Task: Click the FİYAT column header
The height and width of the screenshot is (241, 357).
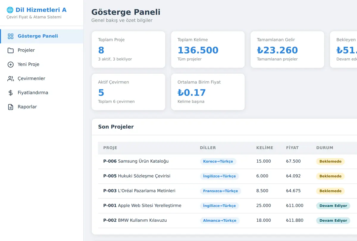Action: point(292,148)
